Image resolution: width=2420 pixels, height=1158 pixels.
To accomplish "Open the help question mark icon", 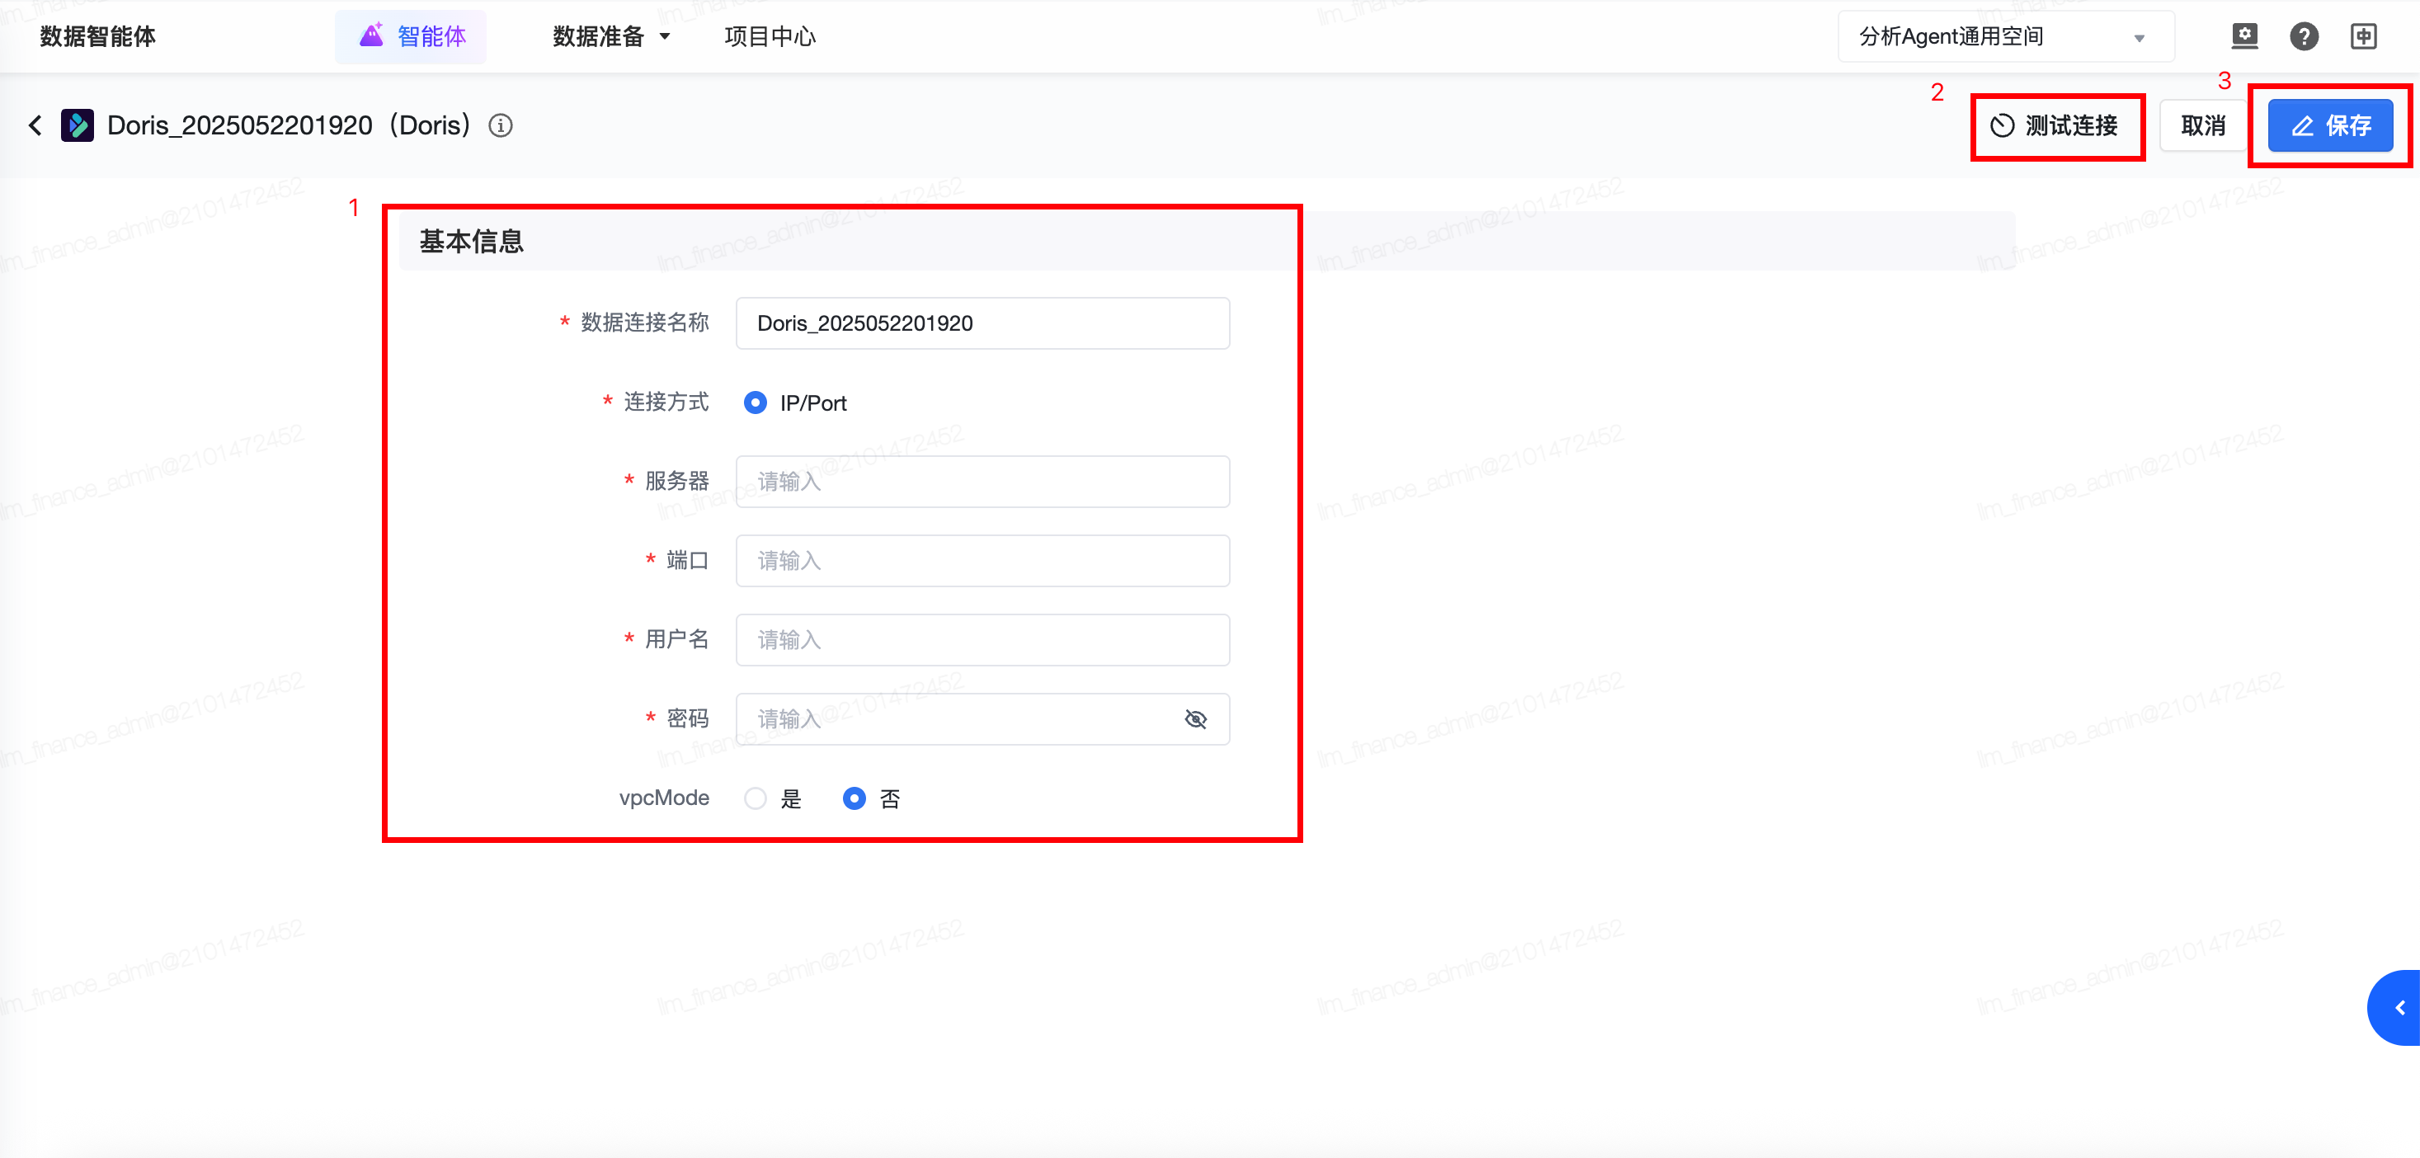I will tap(2304, 36).
